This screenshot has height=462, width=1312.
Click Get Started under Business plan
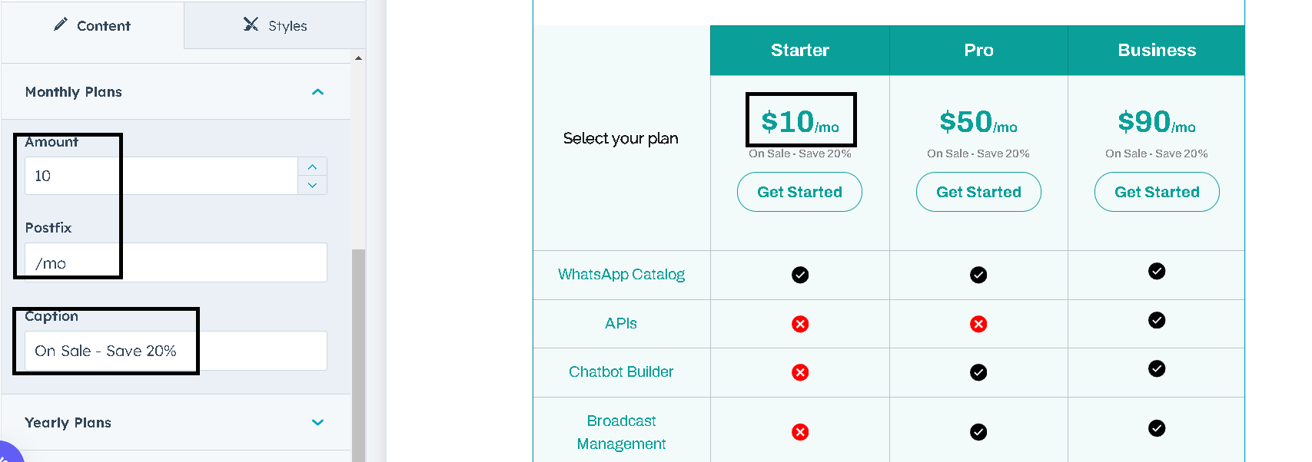[x=1157, y=192]
